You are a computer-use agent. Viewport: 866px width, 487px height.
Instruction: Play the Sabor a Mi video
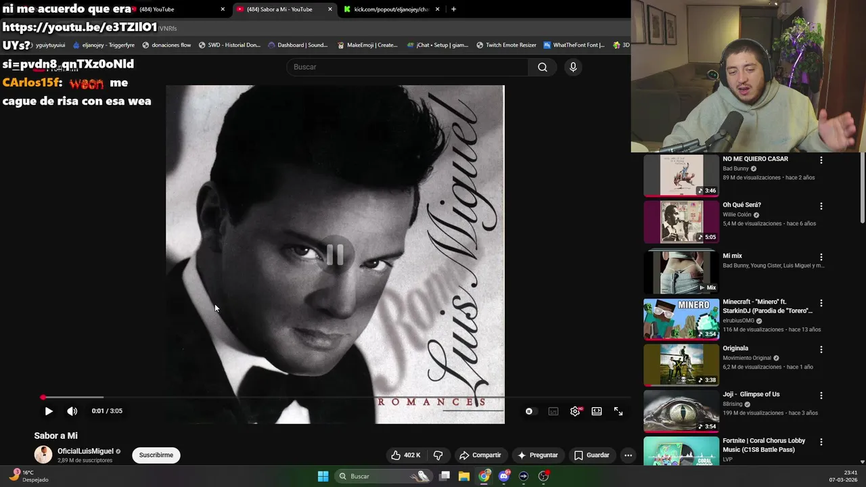tap(49, 411)
